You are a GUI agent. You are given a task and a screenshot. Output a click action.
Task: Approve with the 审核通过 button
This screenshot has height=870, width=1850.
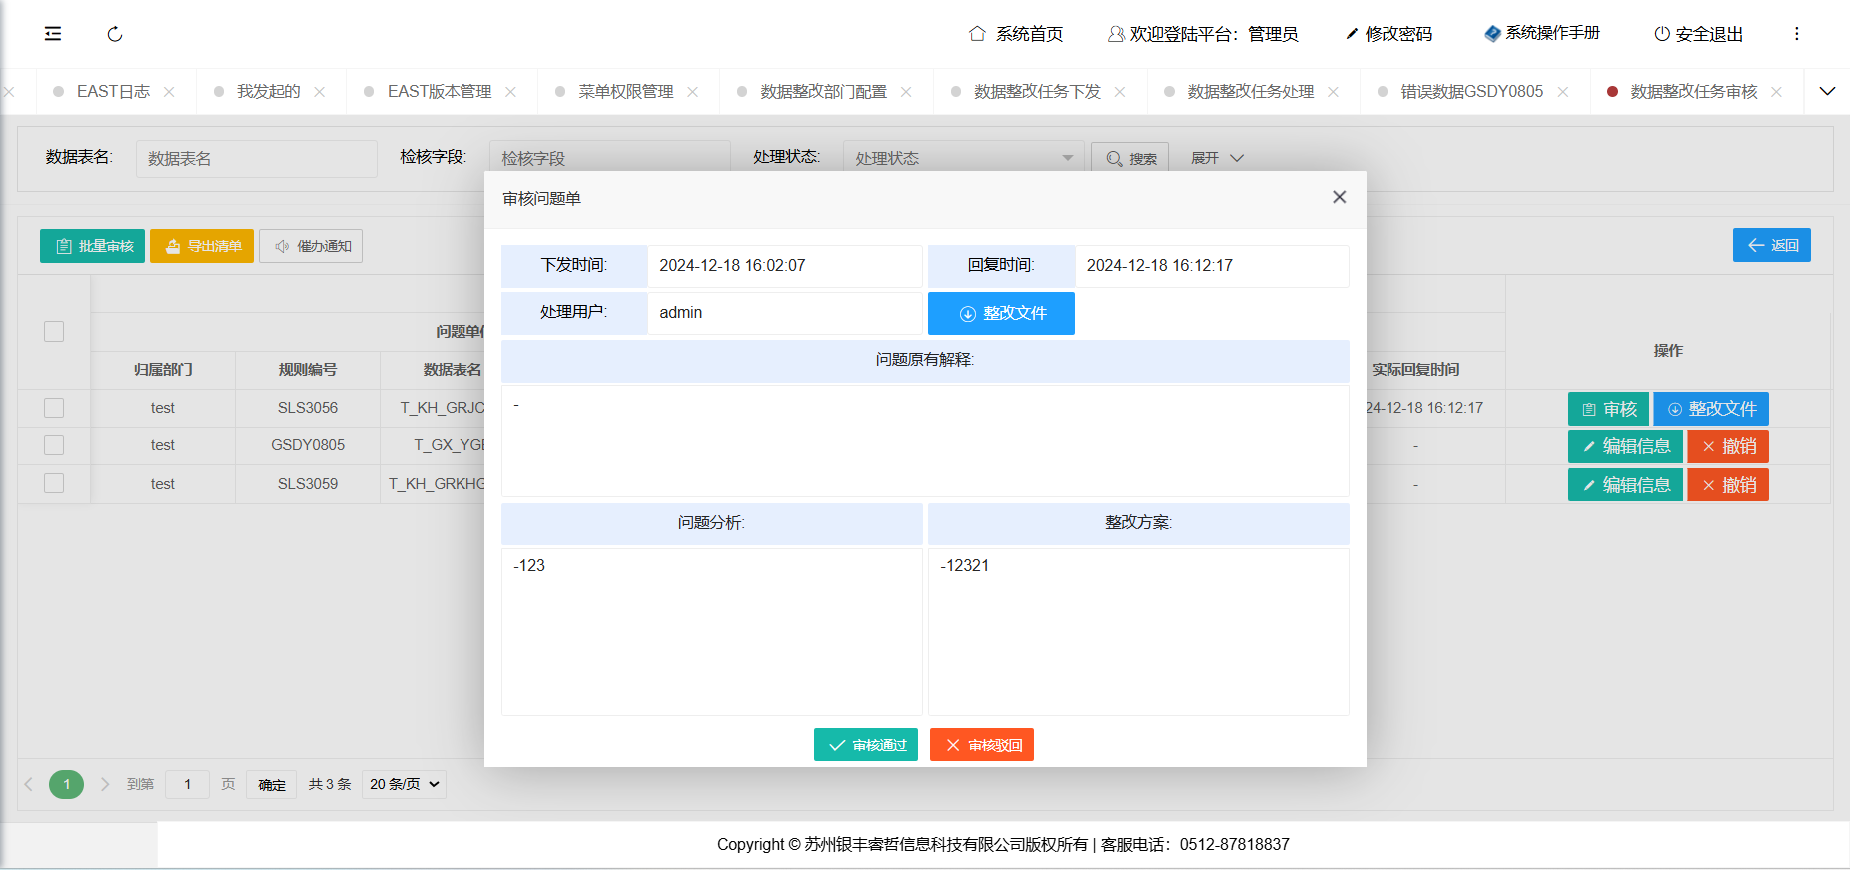pyautogui.click(x=865, y=745)
